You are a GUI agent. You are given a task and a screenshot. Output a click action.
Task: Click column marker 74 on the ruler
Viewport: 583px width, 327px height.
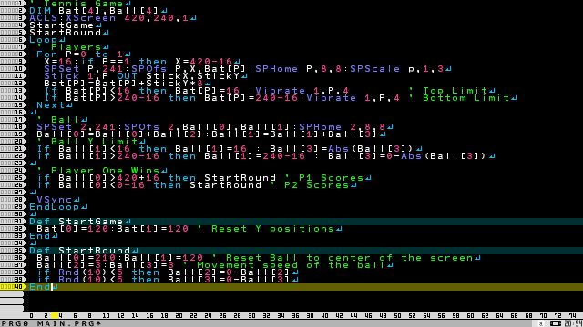[x=572, y=316]
